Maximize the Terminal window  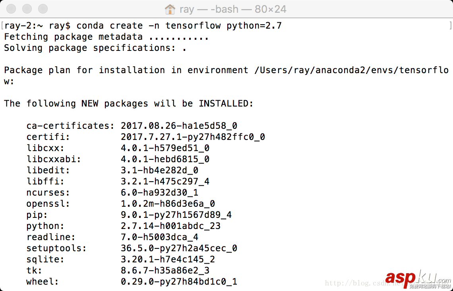point(43,9)
